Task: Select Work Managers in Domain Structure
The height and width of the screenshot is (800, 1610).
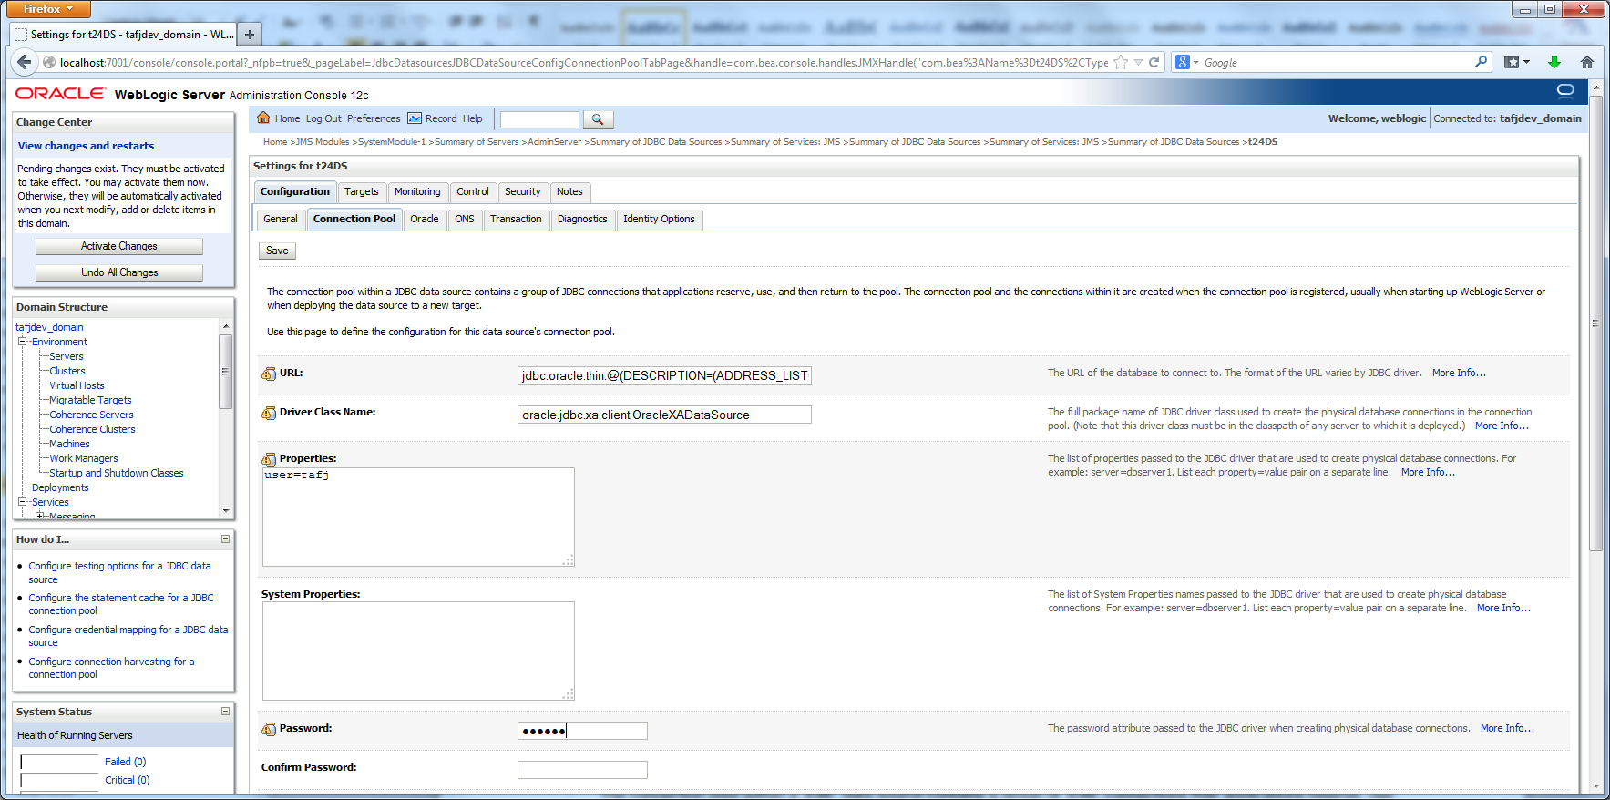Action: click(84, 458)
